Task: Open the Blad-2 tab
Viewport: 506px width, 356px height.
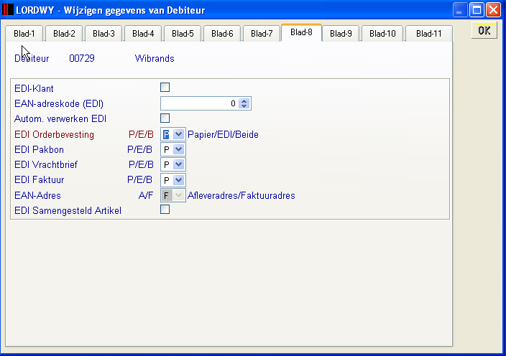Action: click(64, 34)
